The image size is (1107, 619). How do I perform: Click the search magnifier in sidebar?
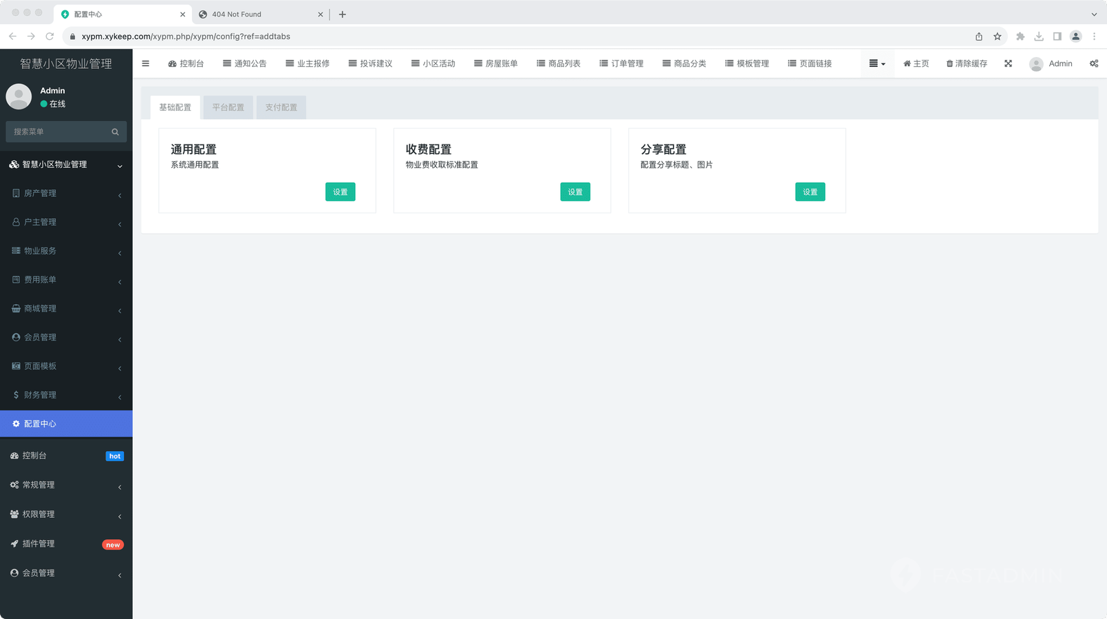tap(115, 132)
